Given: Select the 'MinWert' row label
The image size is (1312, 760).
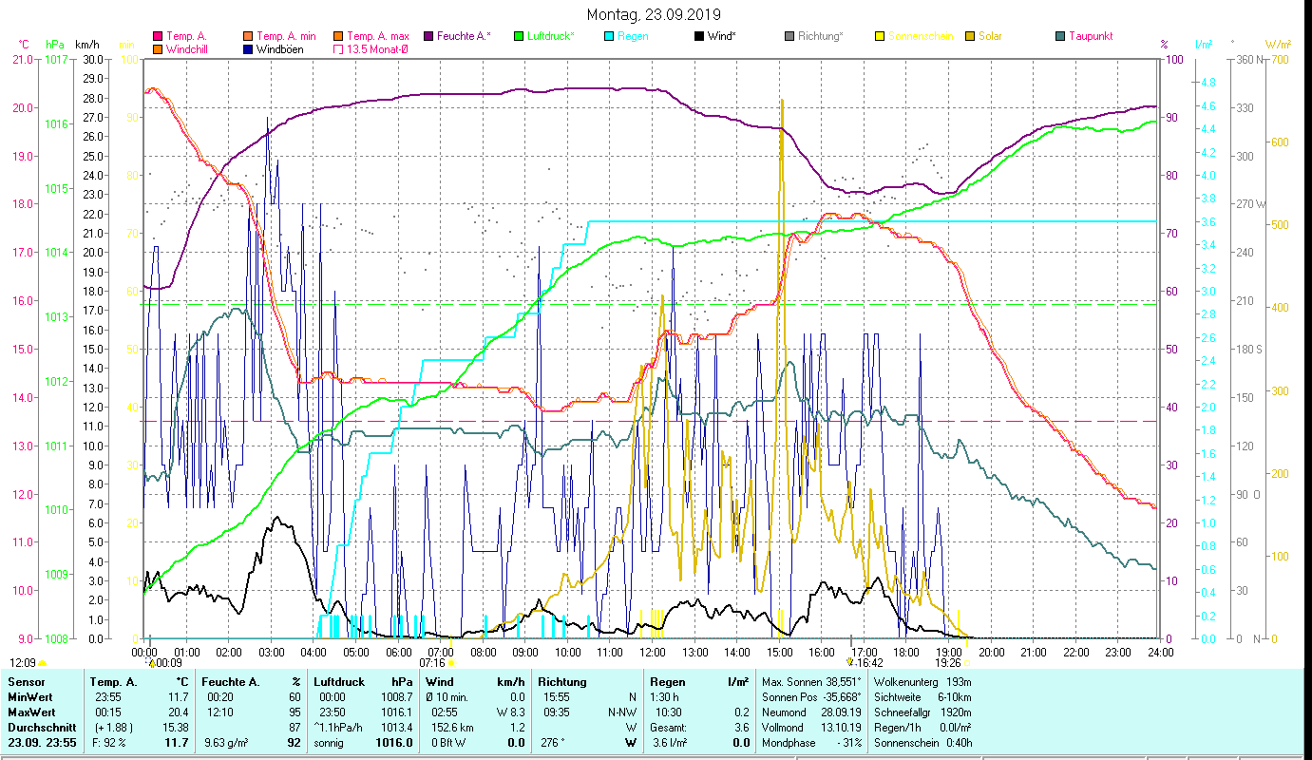Looking at the screenshot, I should (x=30, y=696).
